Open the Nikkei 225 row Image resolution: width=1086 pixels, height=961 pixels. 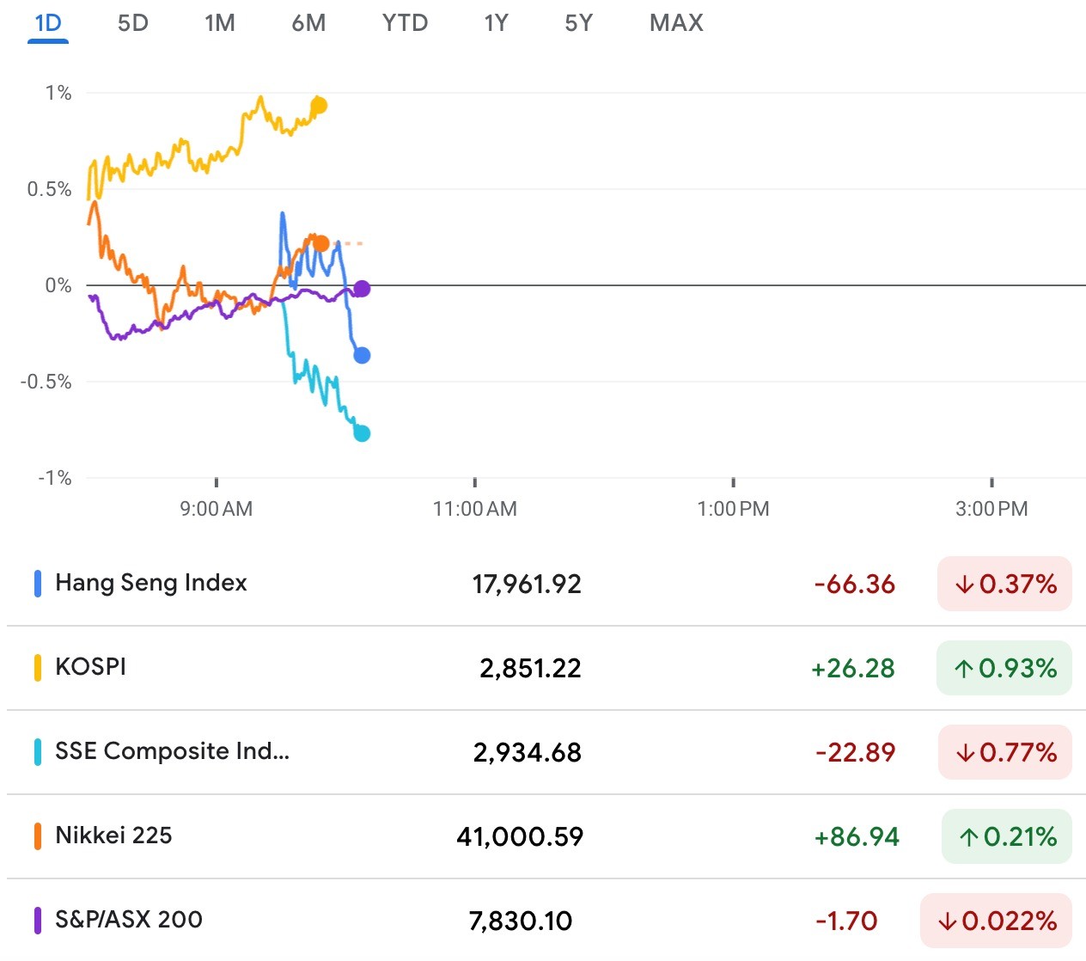click(113, 836)
